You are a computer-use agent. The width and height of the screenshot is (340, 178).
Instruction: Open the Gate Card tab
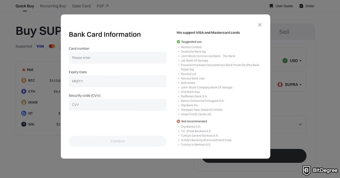(81, 6)
